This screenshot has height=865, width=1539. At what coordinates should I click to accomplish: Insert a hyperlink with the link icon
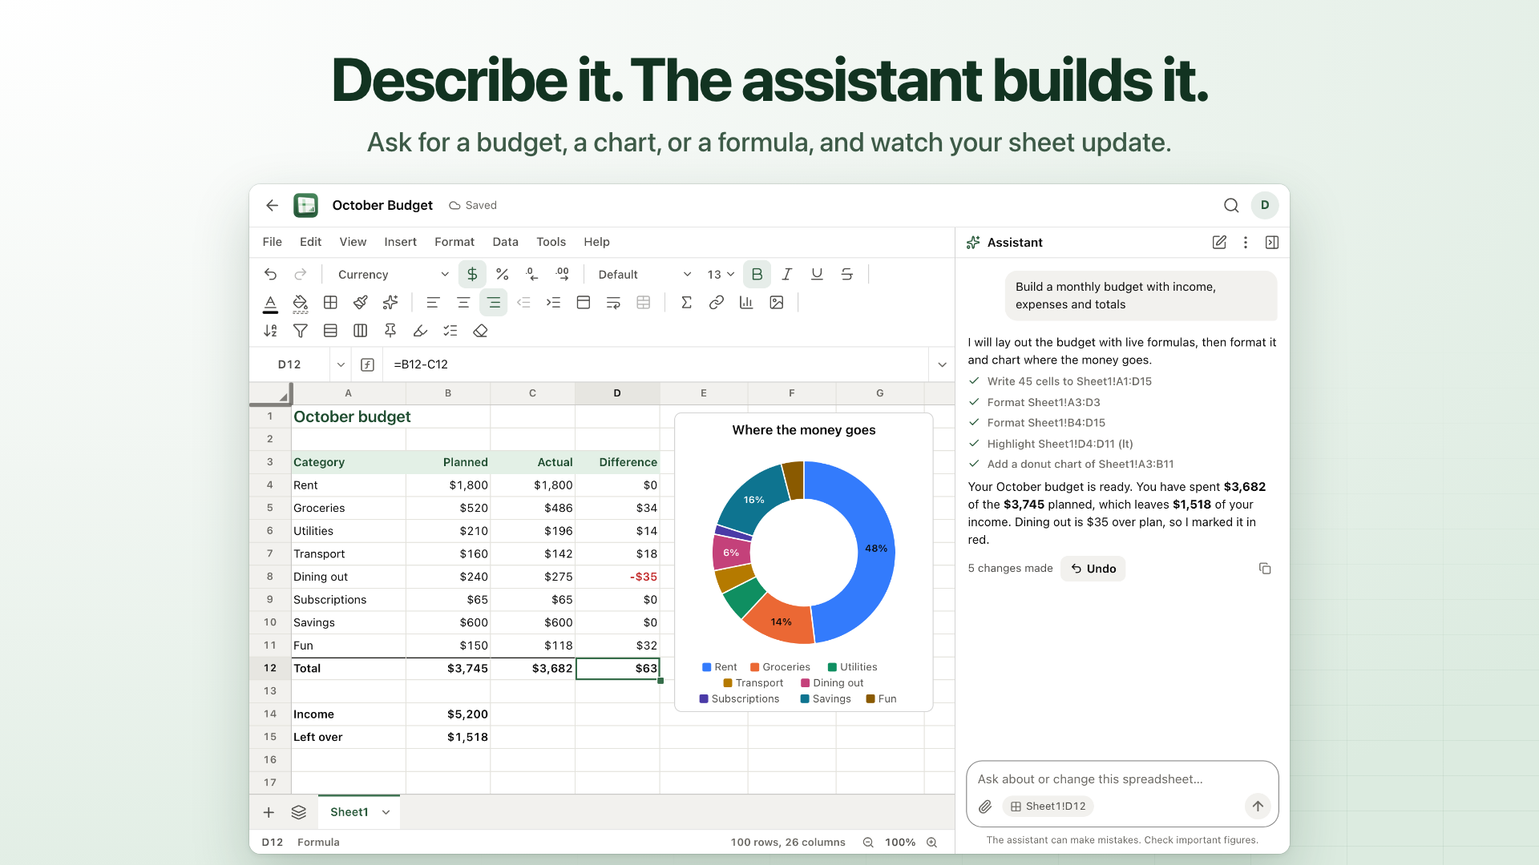point(717,303)
